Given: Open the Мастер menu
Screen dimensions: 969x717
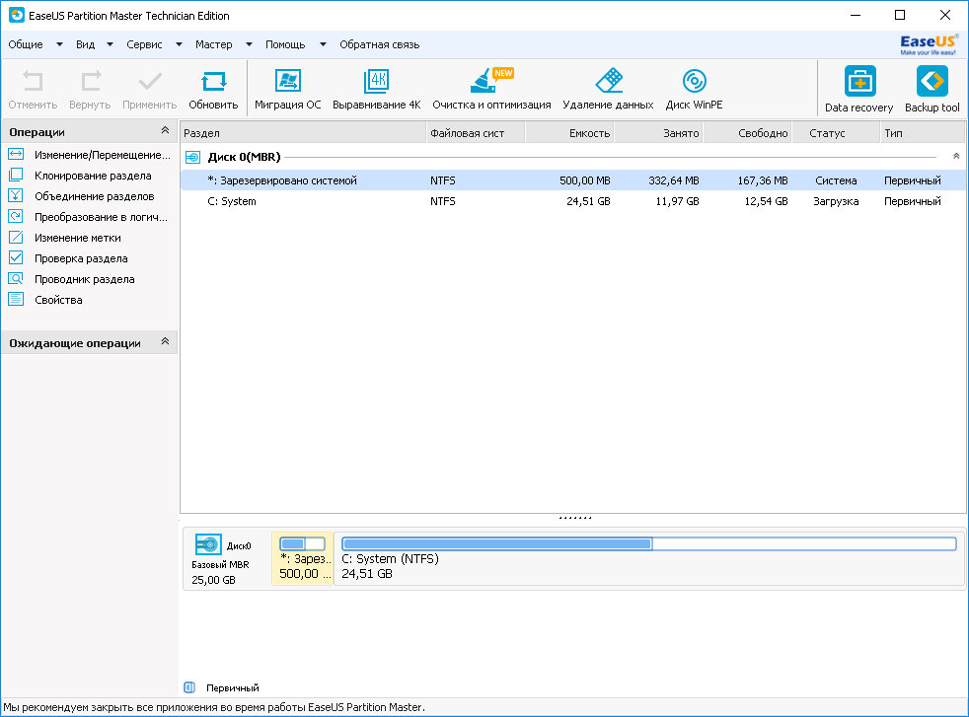Looking at the screenshot, I should [214, 44].
